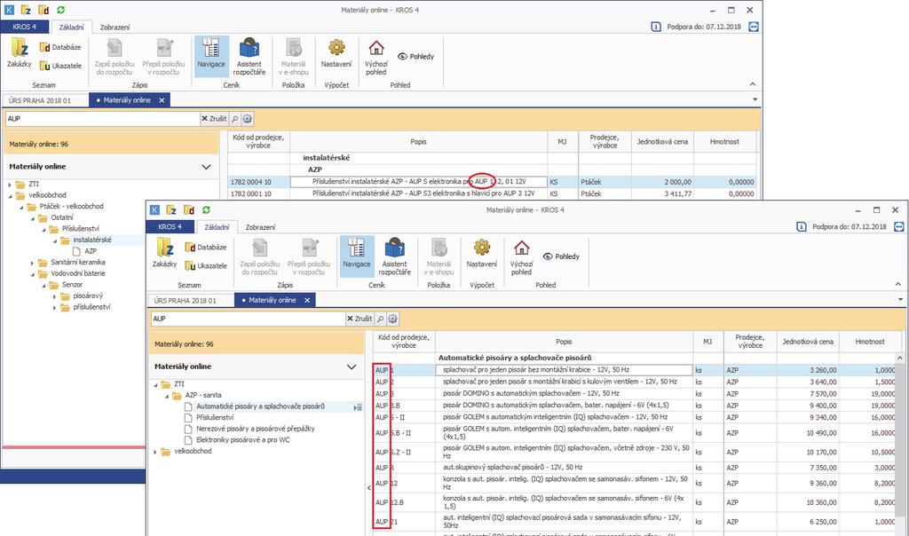Open Asistent rozpočtáře in the back window
This screenshot has width=909, height=536.
[x=249, y=56]
